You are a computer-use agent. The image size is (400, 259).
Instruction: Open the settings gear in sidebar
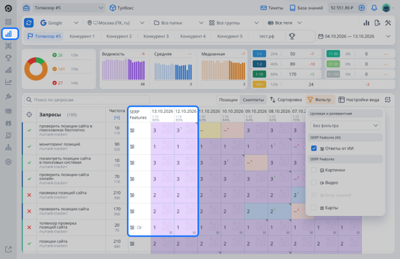(8, 162)
